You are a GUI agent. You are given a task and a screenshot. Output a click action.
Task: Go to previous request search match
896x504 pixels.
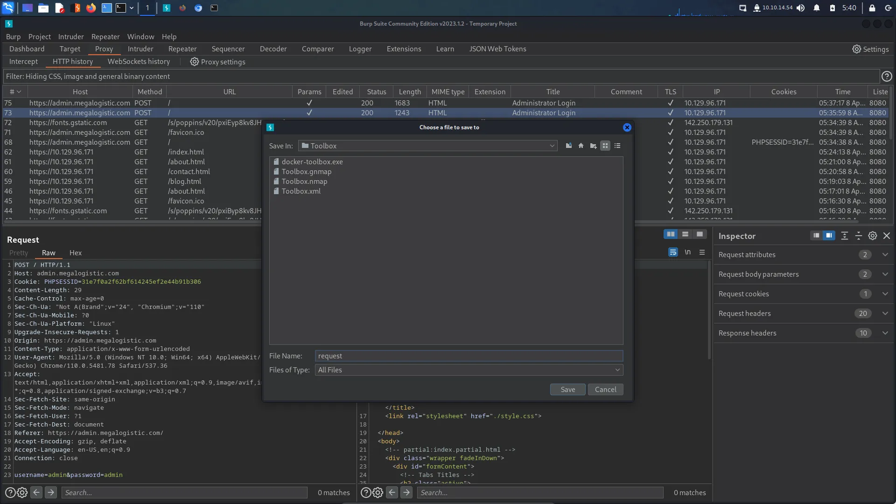(x=36, y=492)
